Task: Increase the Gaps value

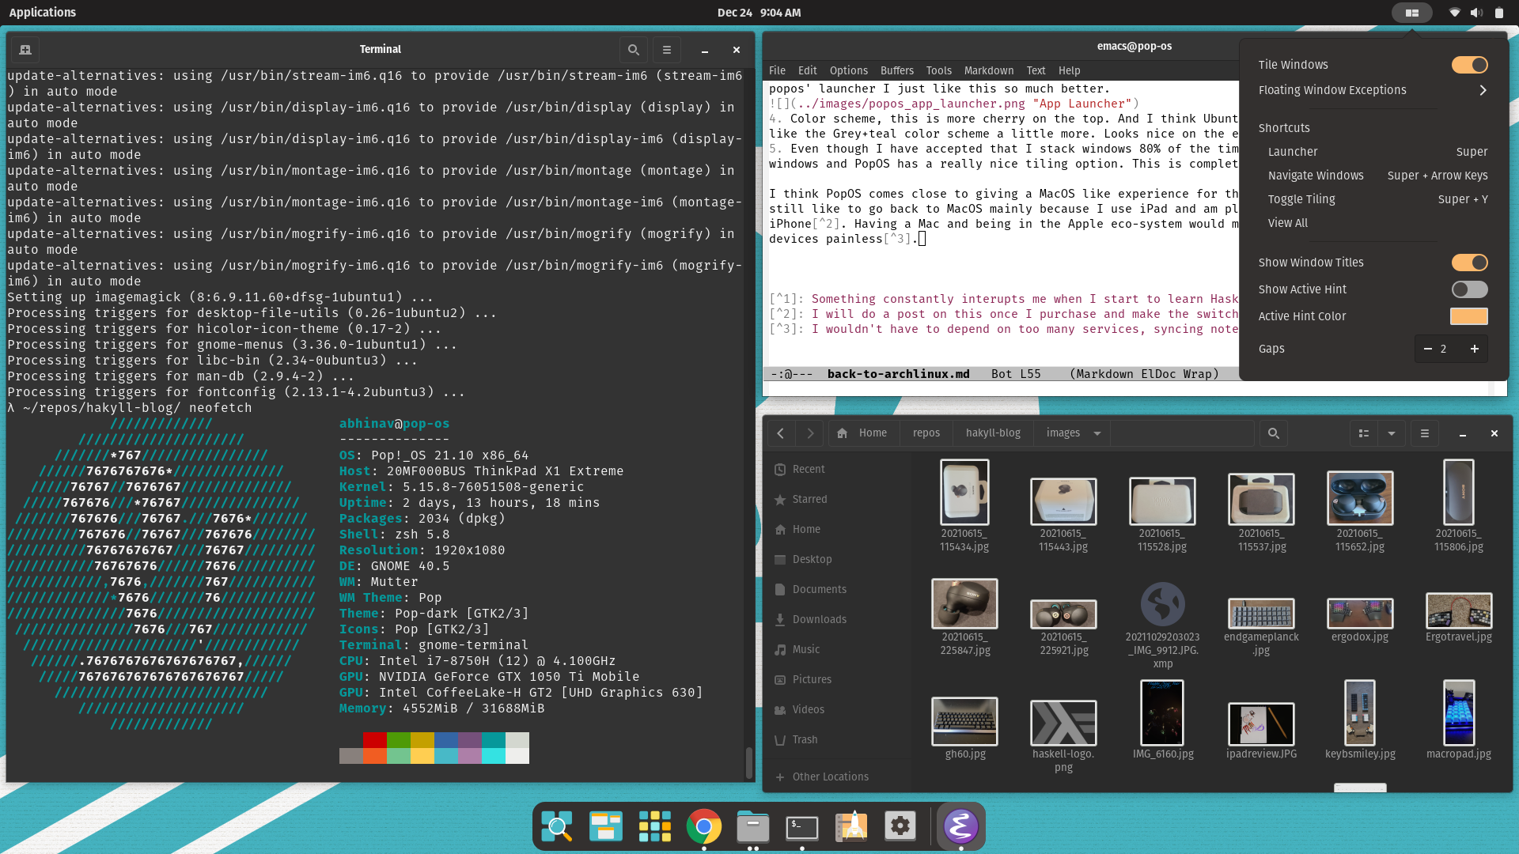Action: (x=1474, y=349)
